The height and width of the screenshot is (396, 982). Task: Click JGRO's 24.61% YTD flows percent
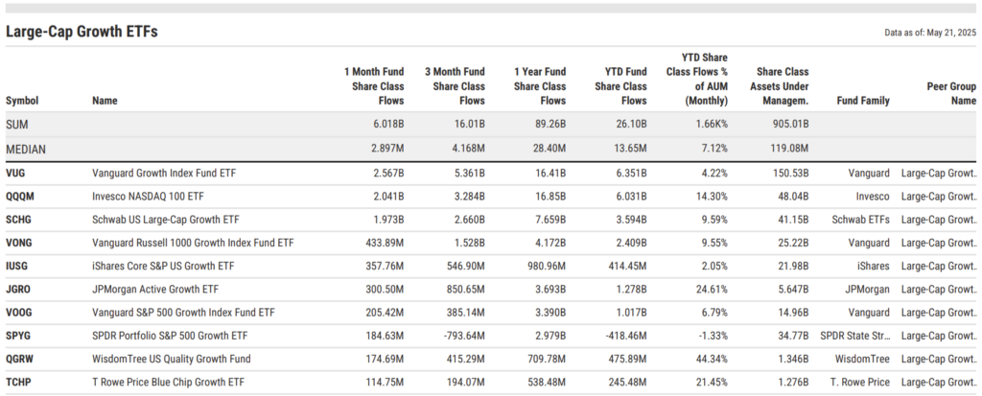click(713, 290)
